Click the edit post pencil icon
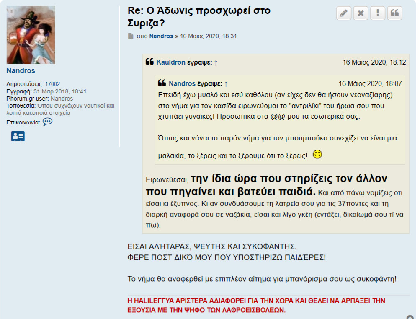 (x=344, y=13)
